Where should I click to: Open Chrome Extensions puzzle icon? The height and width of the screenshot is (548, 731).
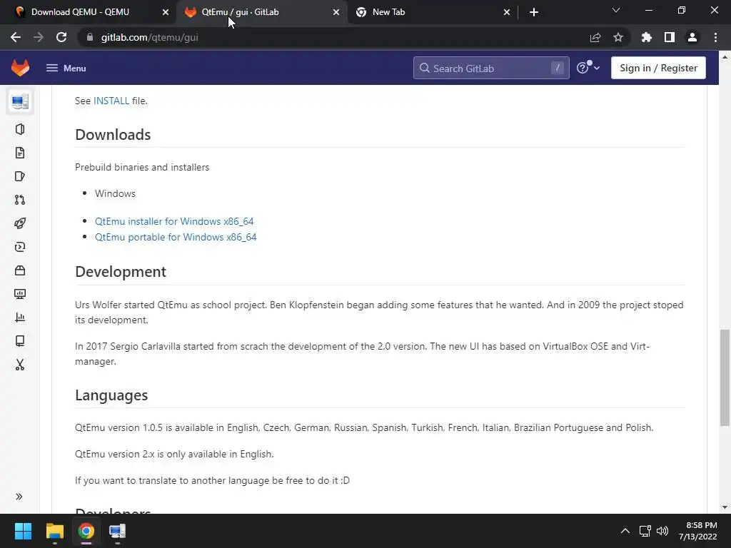(647, 37)
